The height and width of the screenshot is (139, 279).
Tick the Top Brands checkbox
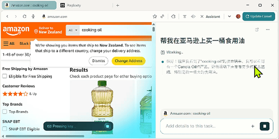tap(5, 112)
